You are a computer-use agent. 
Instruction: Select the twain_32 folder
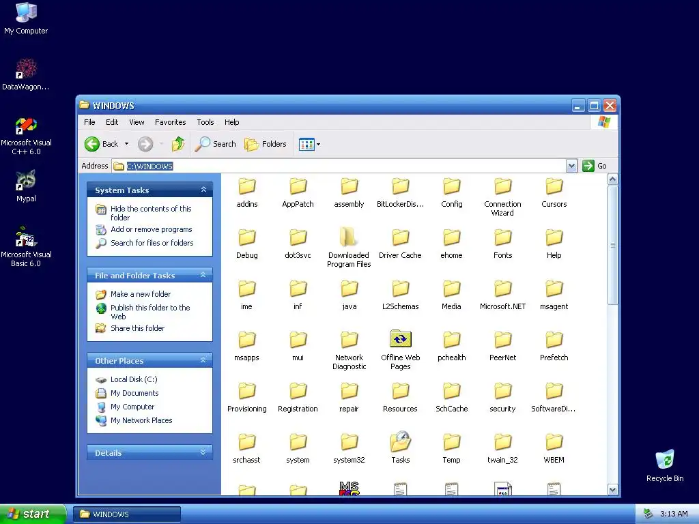click(x=502, y=449)
